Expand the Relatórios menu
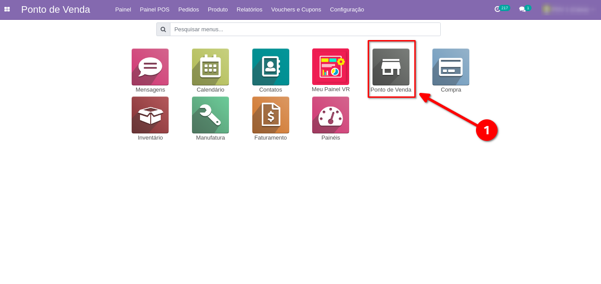Screen dimensions: 601x284 [x=249, y=9]
